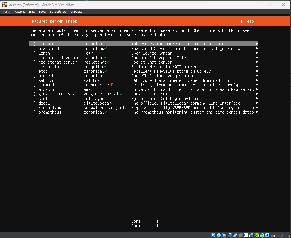
Task: Open the hard disk activity indicator icon
Action: (x=213, y=235)
